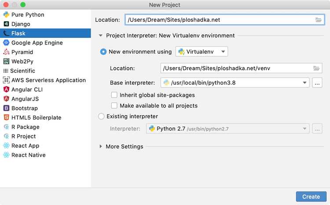Image resolution: width=330 pixels, height=205 pixels.
Task: Select R Package entry
Action: click(x=45, y=127)
